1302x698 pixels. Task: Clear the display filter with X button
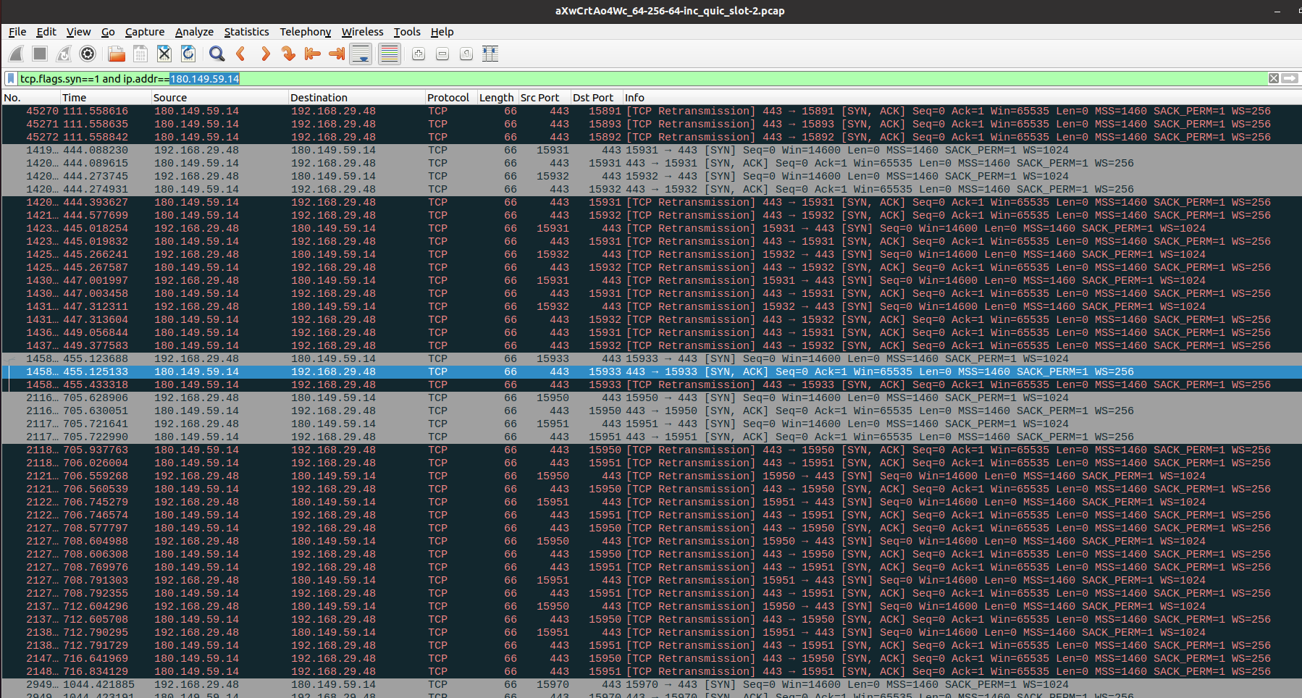tap(1273, 78)
